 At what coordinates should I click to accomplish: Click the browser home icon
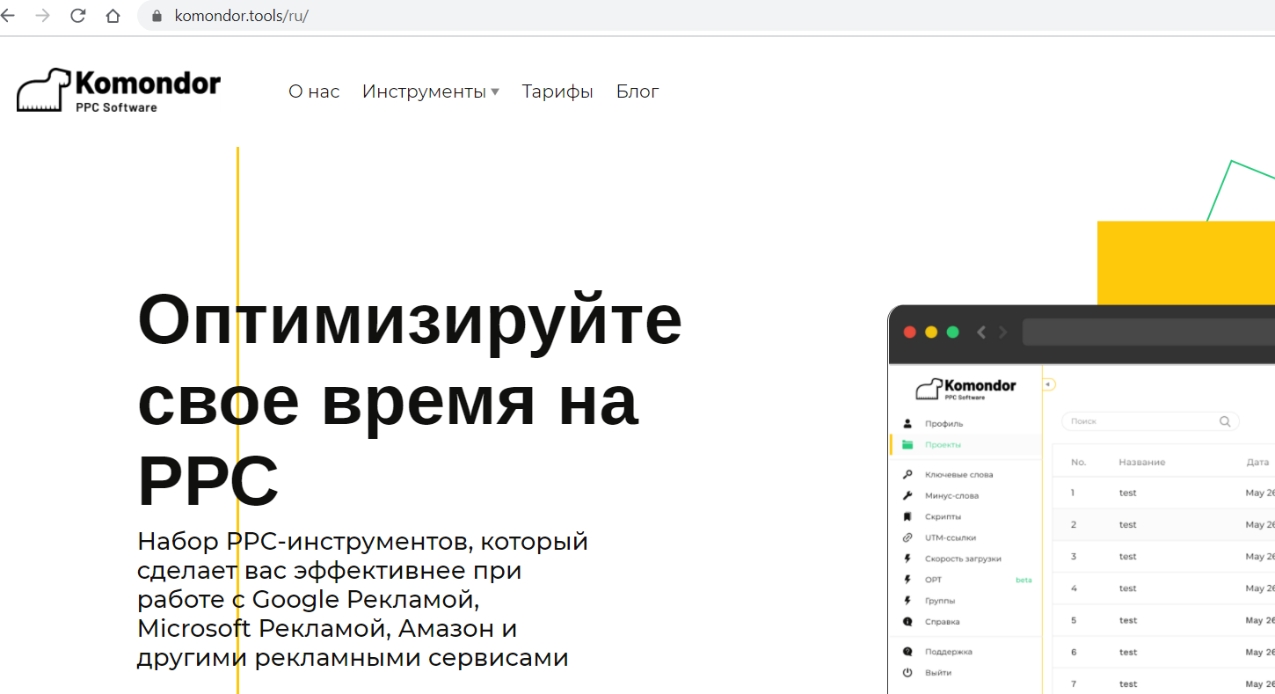click(x=113, y=16)
